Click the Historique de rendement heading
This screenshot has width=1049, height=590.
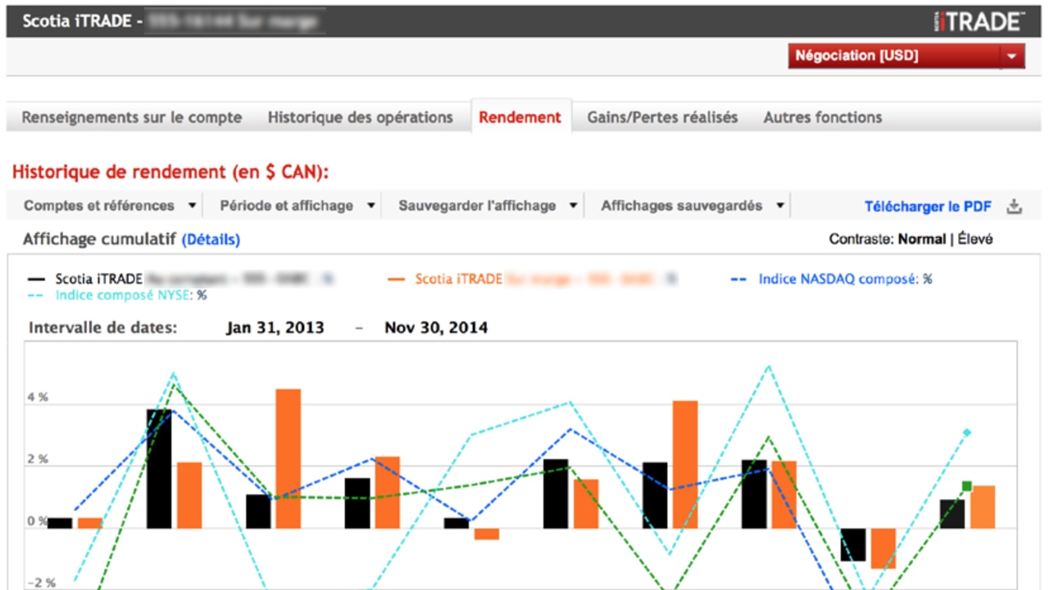(x=170, y=172)
